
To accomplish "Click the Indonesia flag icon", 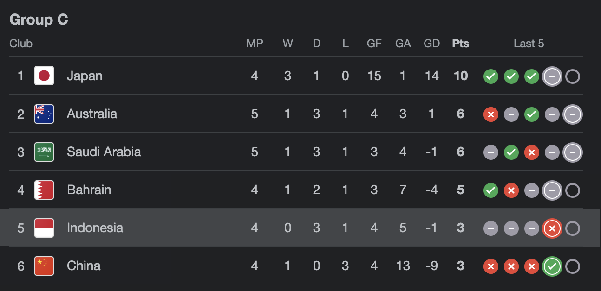I will click(44, 228).
